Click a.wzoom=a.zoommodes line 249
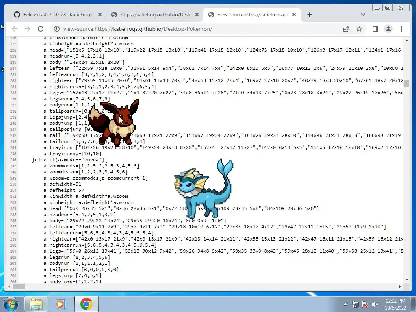The width and height of the screenshot is (416, 312). coord(96,178)
